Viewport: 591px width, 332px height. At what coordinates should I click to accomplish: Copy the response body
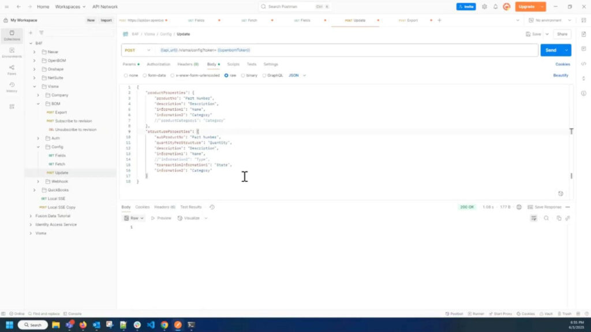pos(559,218)
